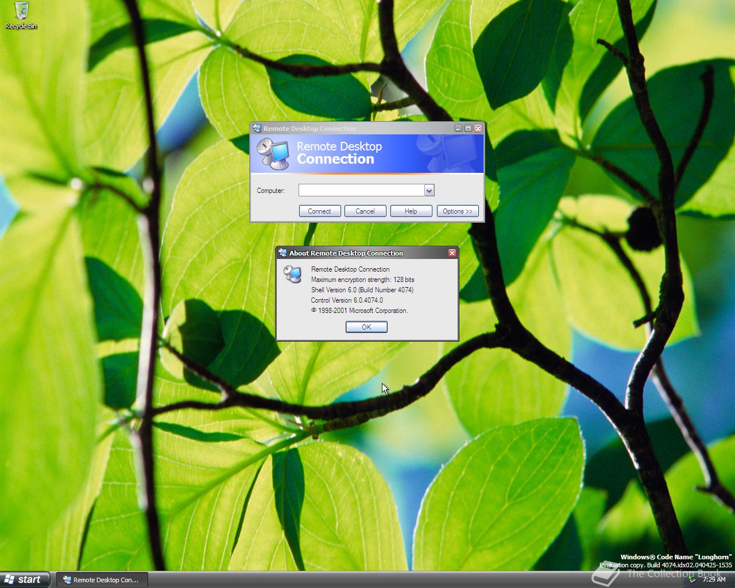Open Help in Remote Desktop Connection
The image size is (735, 588).
click(x=411, y=211)
